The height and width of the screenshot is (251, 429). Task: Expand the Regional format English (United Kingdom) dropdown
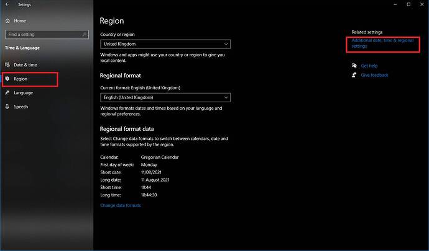pos(165,97)
